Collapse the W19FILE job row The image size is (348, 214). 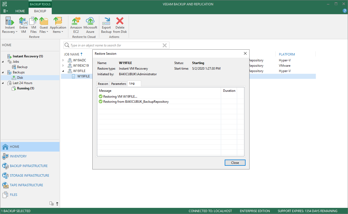(63, 71)
